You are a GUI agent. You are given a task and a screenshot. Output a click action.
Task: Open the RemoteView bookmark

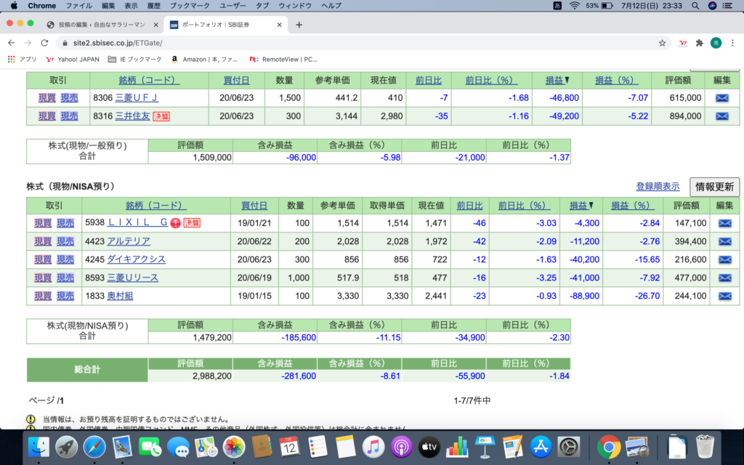283,60
